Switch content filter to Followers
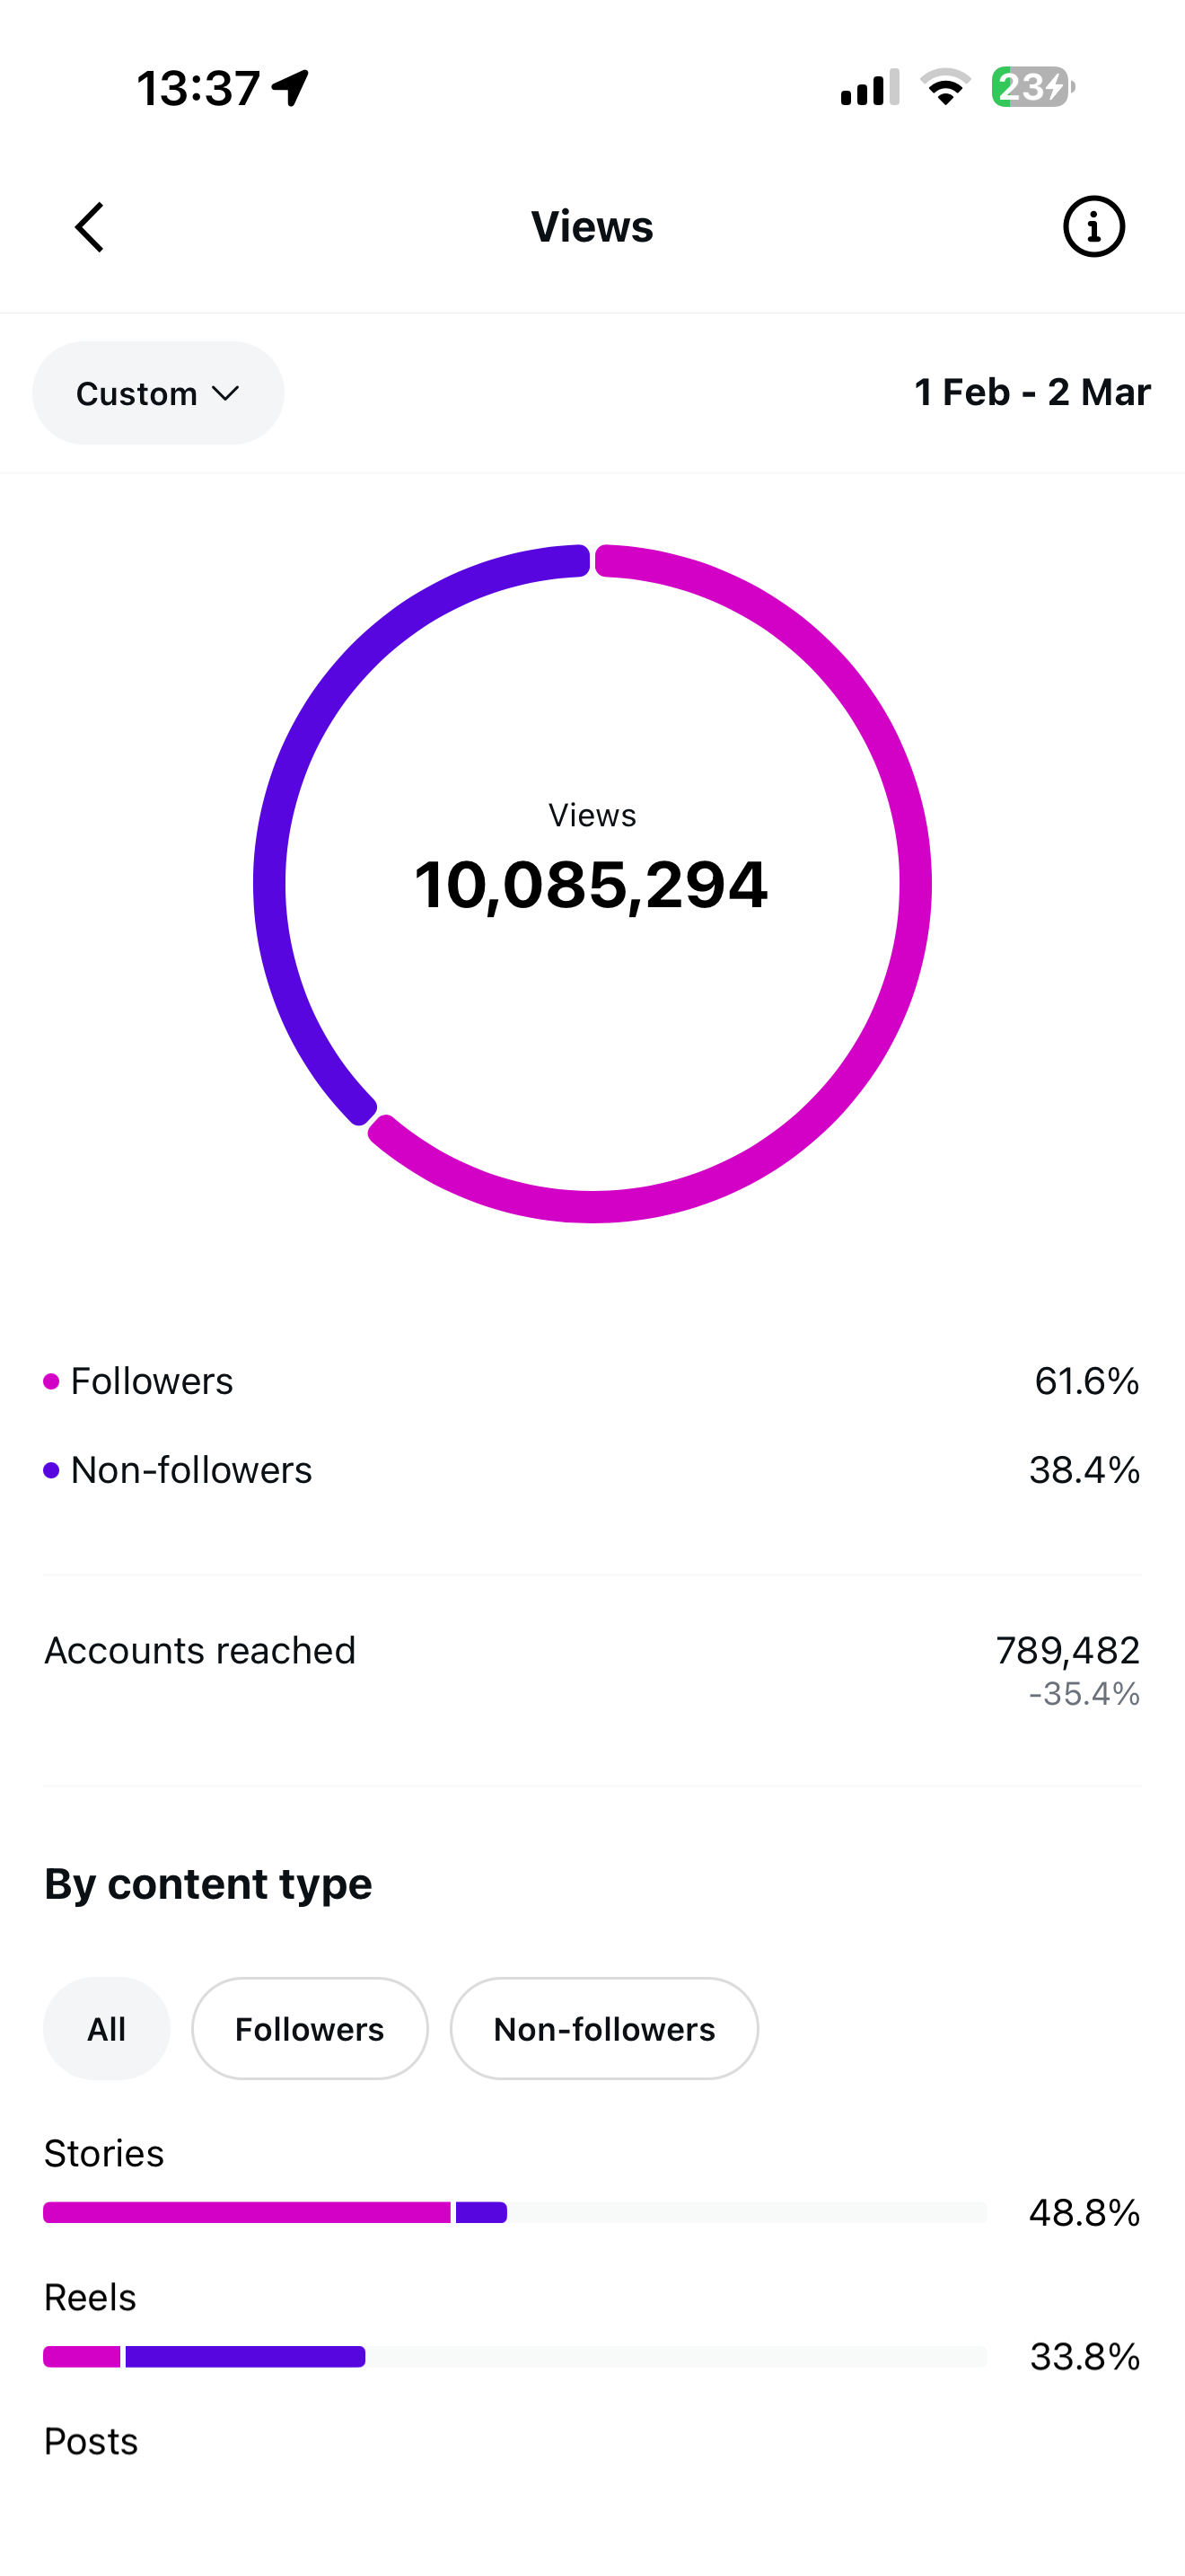The height and width of the screenshot is (2576, 1185). 310,2029
